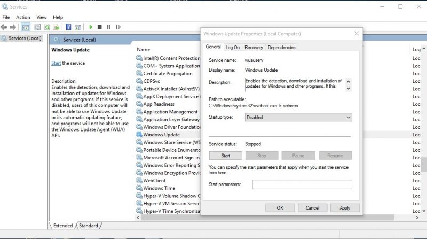427x239 pixels.
Task: Click the toolbar Back arrow icon
Action: (4, 27)
